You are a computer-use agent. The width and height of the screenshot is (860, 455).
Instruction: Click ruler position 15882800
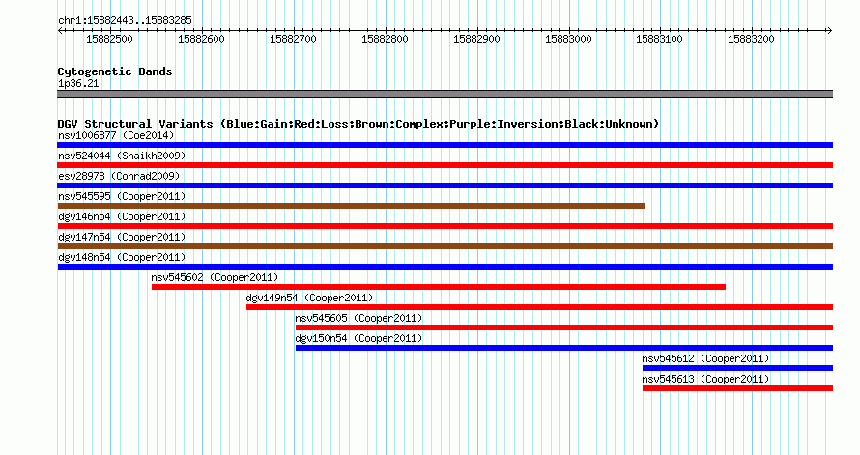[385, 39]
